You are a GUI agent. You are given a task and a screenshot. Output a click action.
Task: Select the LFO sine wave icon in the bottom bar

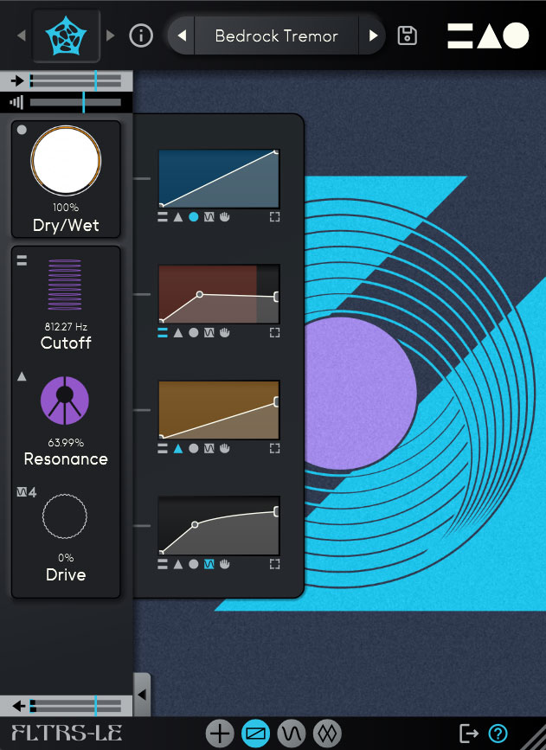pyautogui.click(x=291, y=734)
